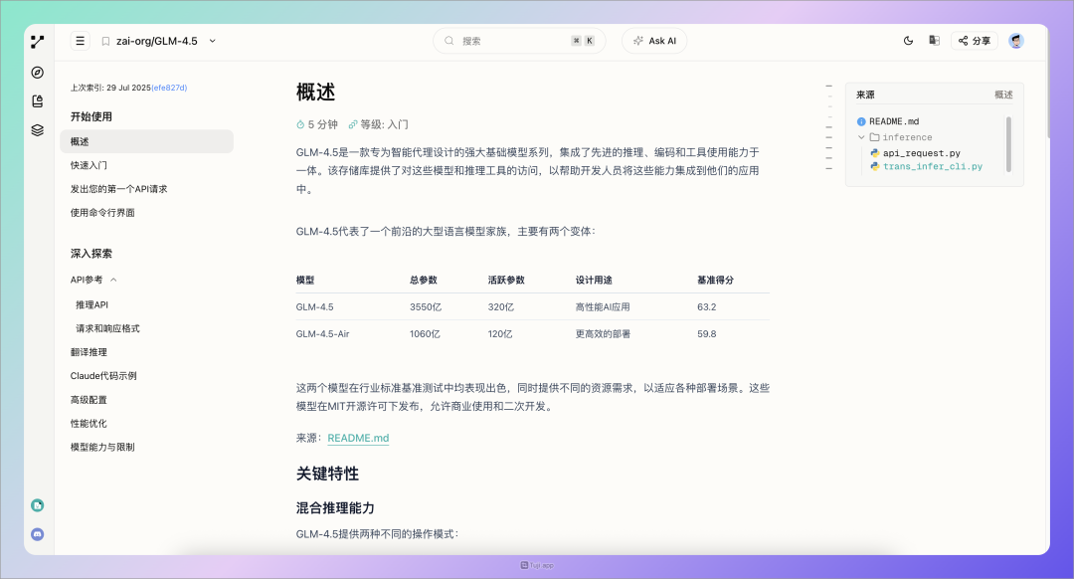This screenshot has width=1074, height=579.
Task: Open the 推理API sub-item
Action: [x=91, y=304]
